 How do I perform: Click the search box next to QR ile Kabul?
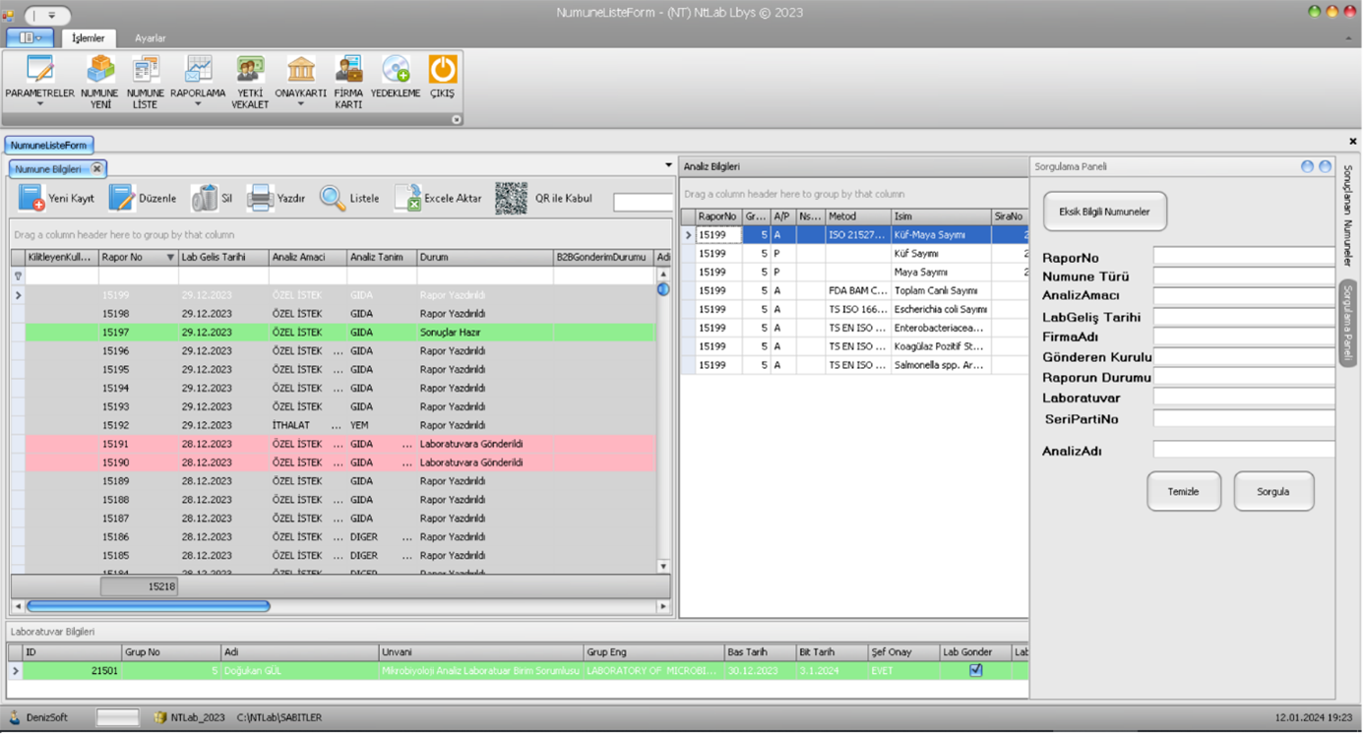(x=643, y=202)
